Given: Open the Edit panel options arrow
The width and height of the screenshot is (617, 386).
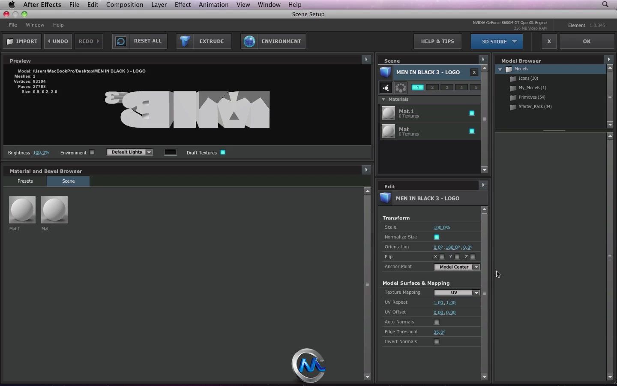Looking at the screenshot, I should point(483,185).
